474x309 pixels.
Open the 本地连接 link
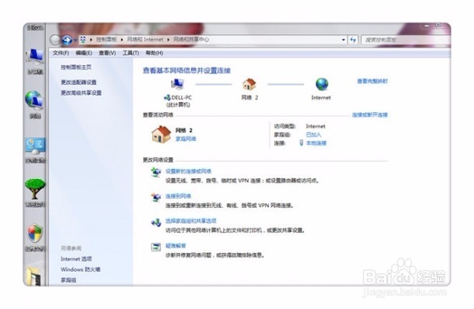(316, 143)
